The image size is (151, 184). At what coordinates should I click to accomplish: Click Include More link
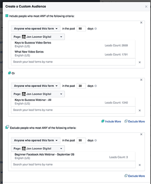pyautogui.click(x=111, y=122)
